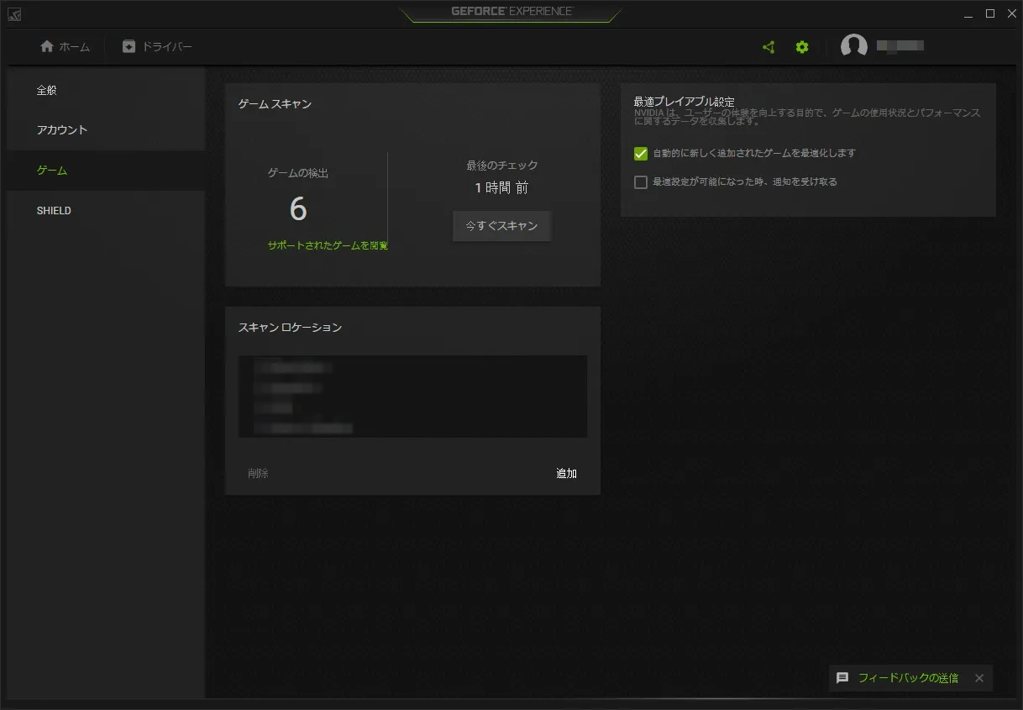Click the ゲーム スキャン heading
Viewport: 1023px width, 710px height.
point(275,104)
